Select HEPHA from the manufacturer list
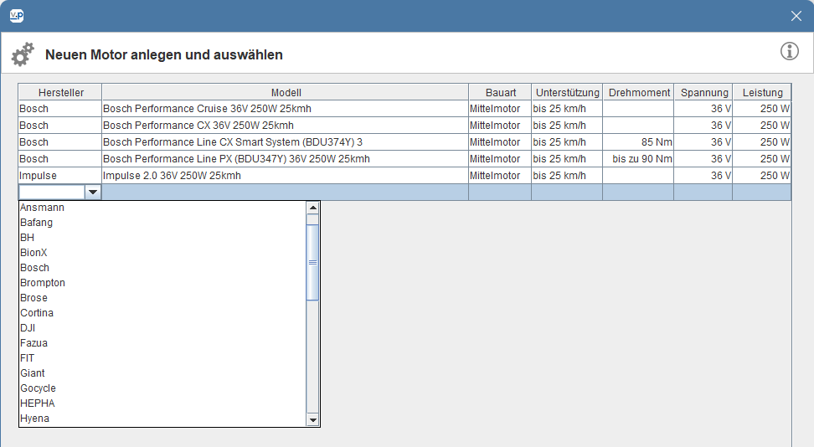This screenshot has height=447, width=814. (162, 403)
